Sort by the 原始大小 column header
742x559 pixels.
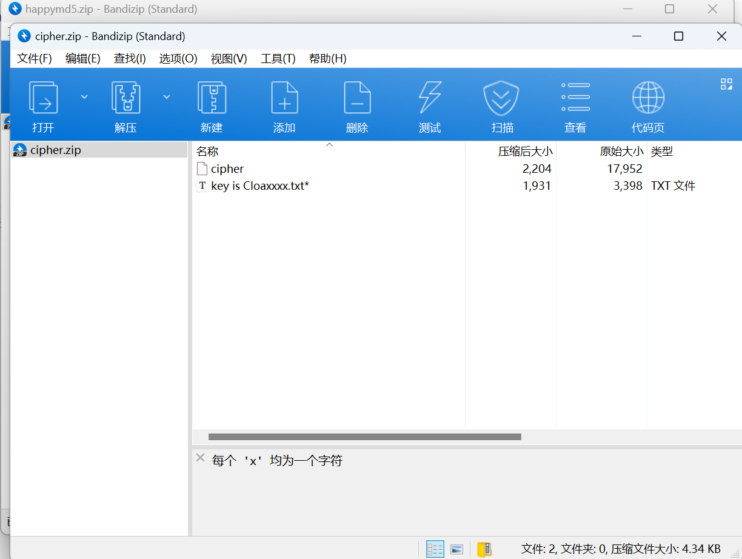[x=601, y=152]
